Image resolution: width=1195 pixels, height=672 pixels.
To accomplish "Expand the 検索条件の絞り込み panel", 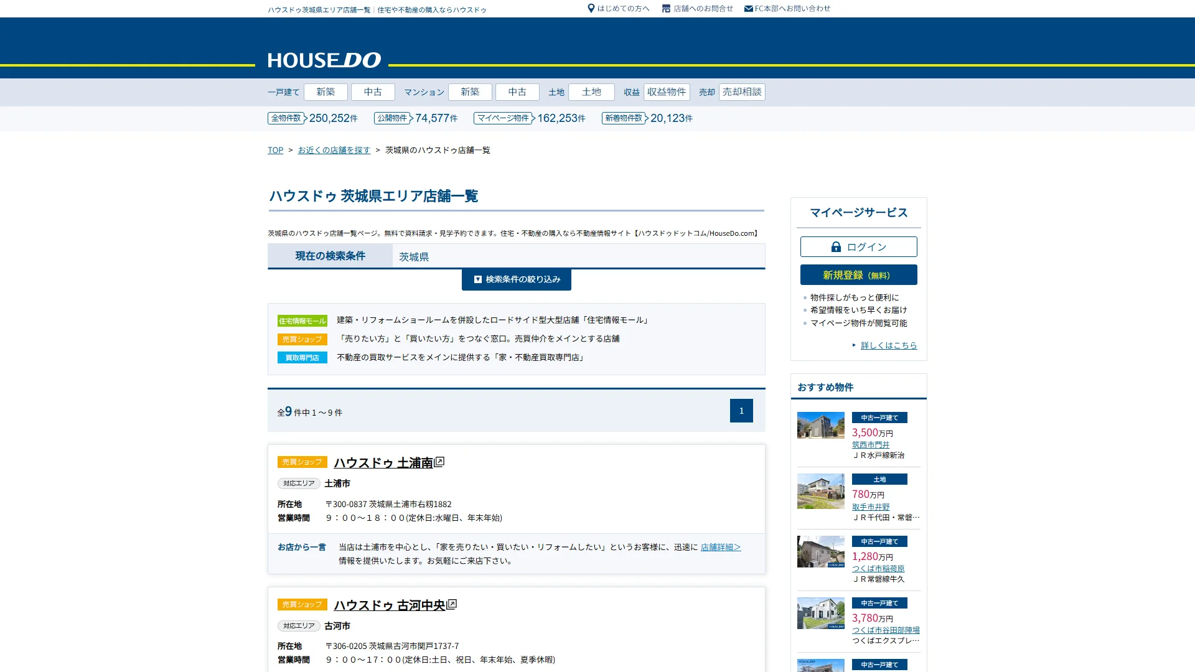I will 517,279.
